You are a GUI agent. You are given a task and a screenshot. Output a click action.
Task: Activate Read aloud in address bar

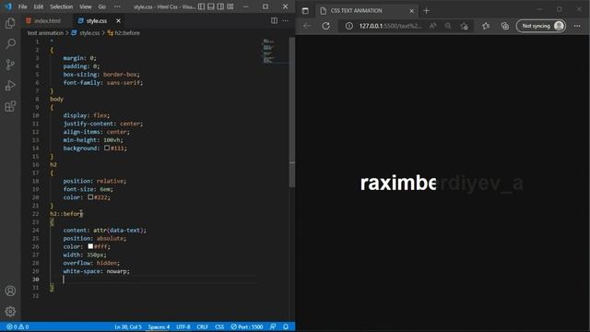coord(432,26)
